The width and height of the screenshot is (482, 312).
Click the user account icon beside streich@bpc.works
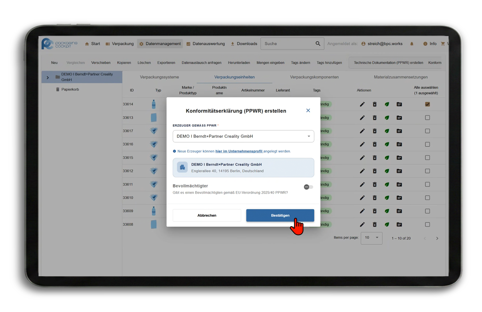point(363,44)
